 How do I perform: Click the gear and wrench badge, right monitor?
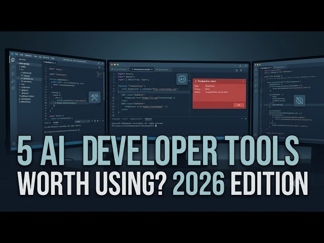(x=299, y=101)
